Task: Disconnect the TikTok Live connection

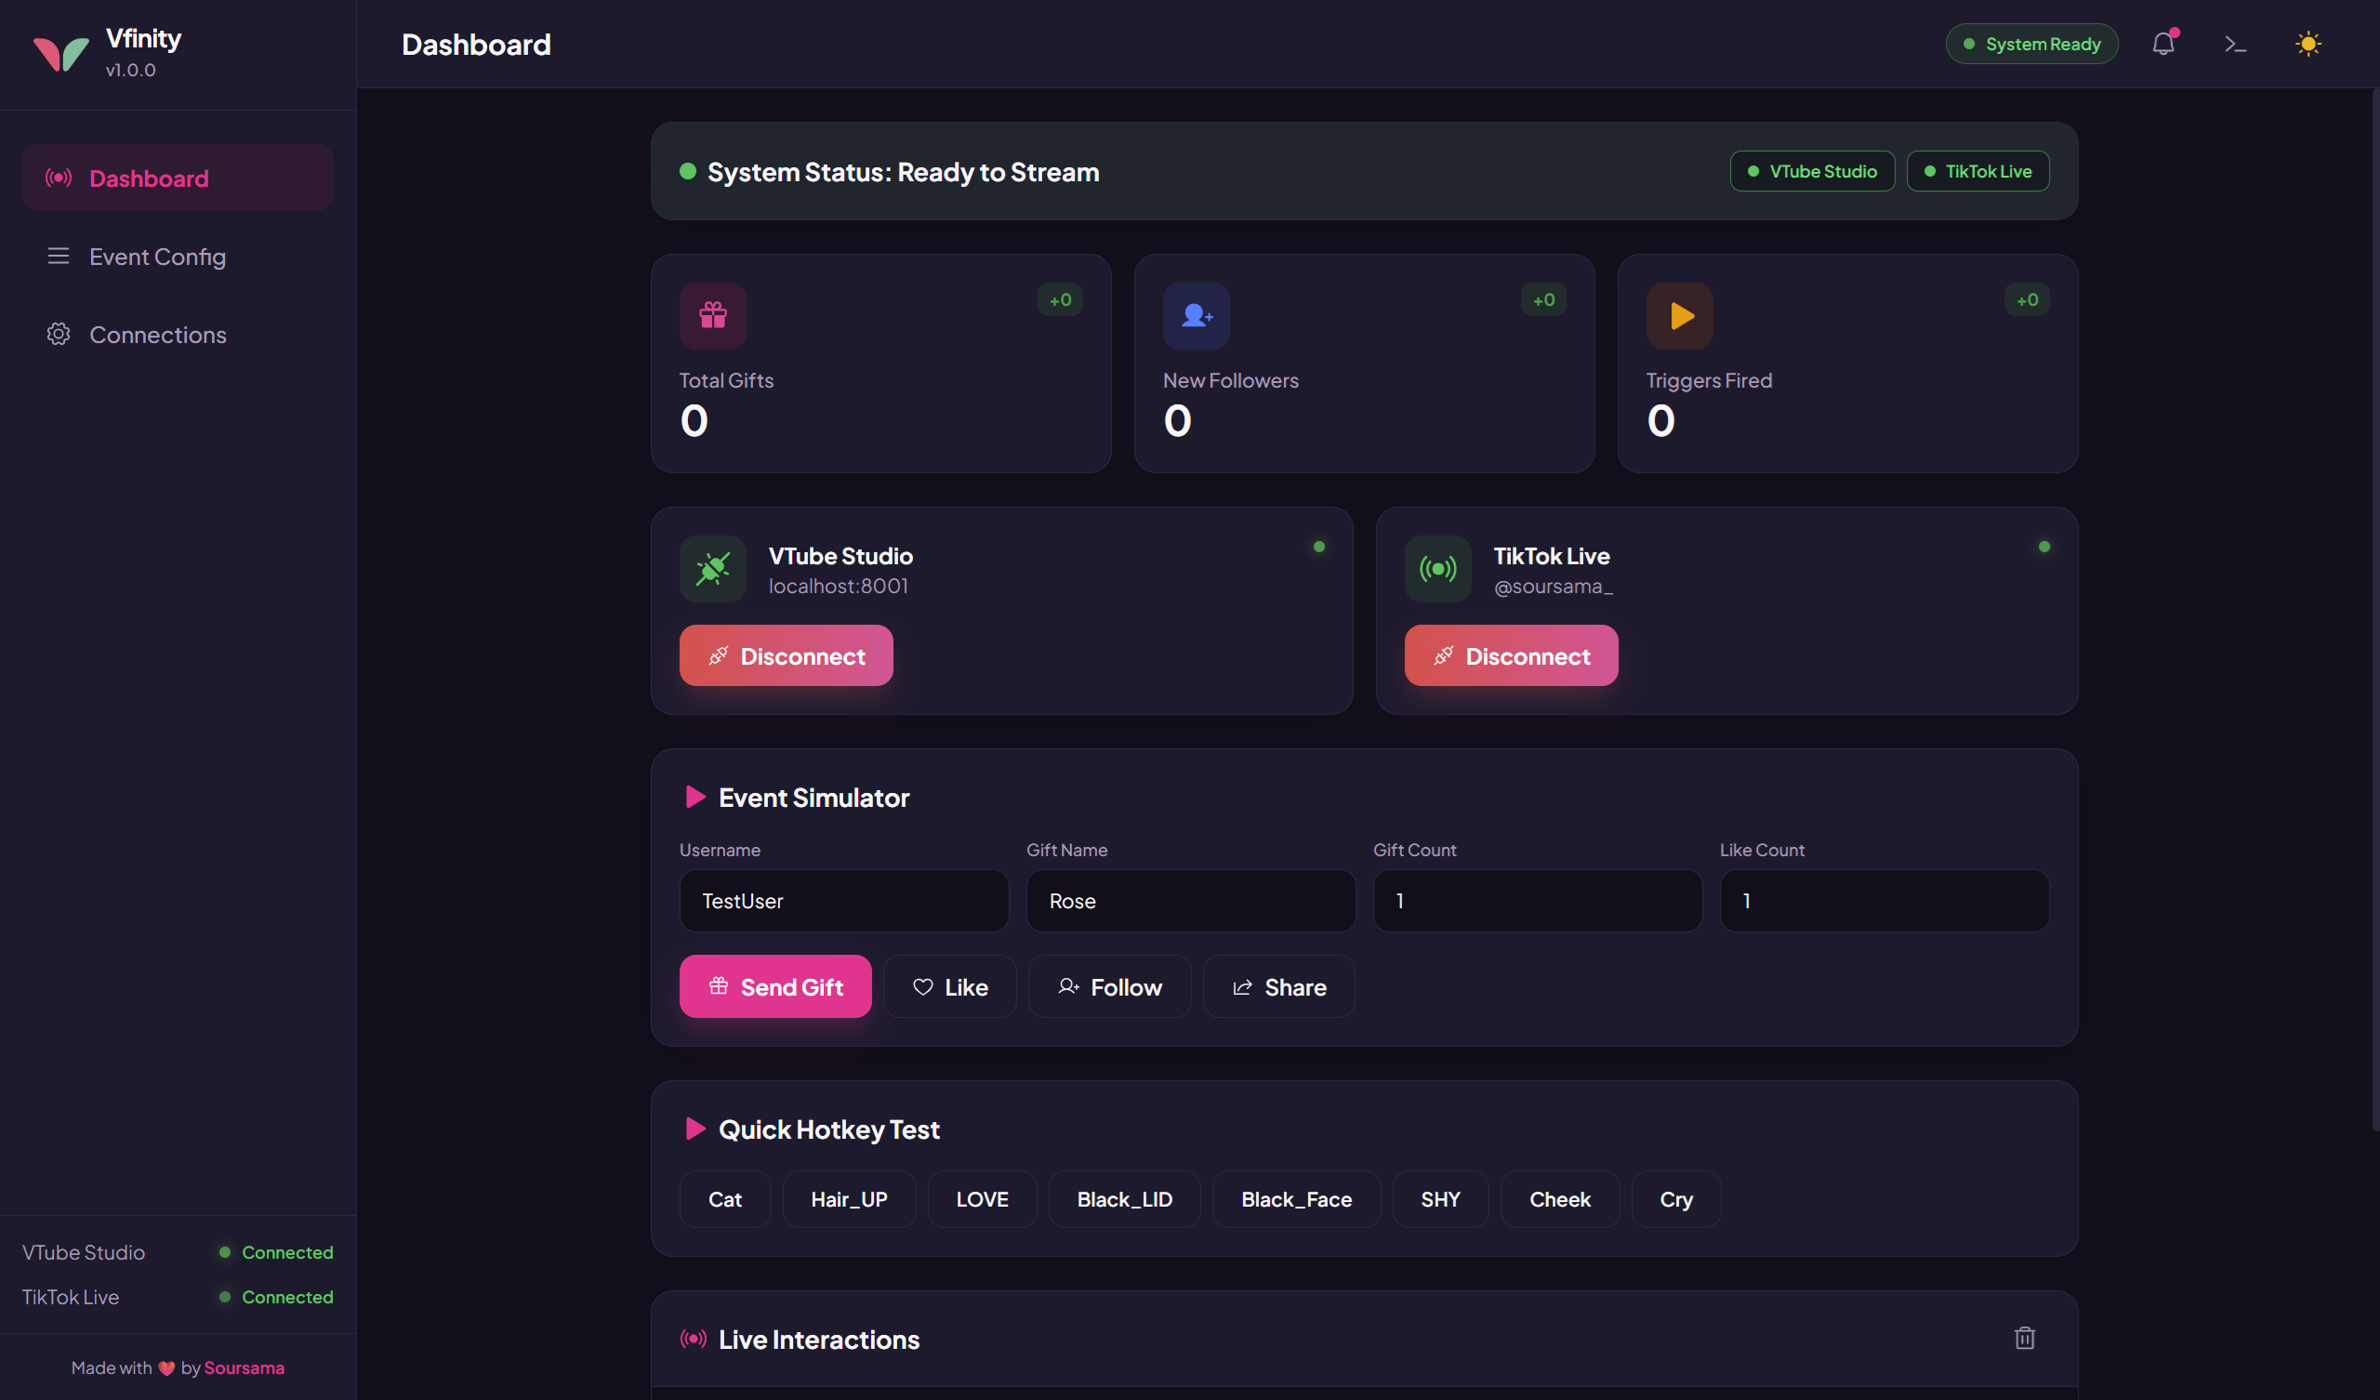Action: 1510,655
